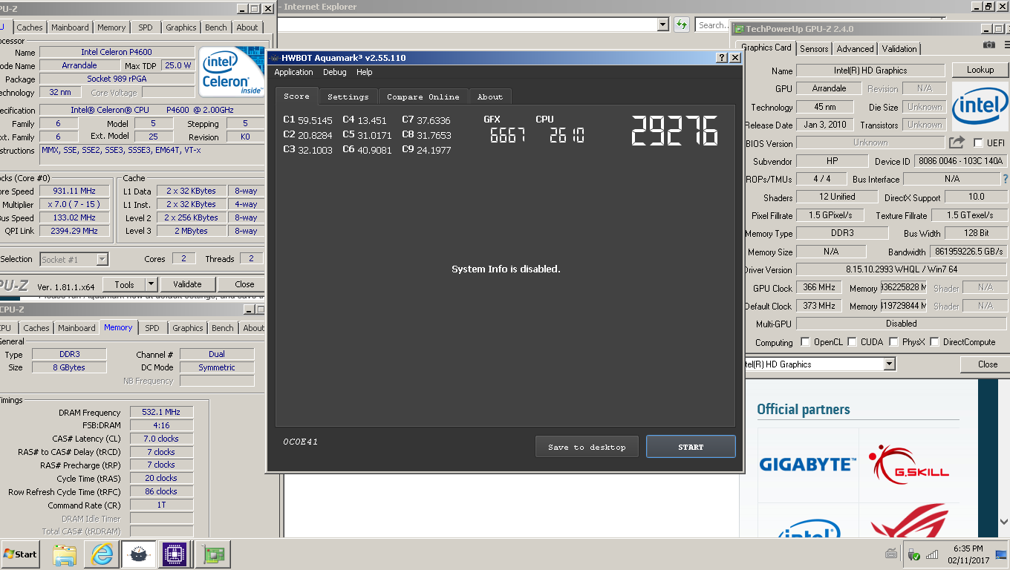Viewport: 1010px width, 570px height.
Task: Click the DRAM Frequency value 532.1 MHz
Action: 162,412
